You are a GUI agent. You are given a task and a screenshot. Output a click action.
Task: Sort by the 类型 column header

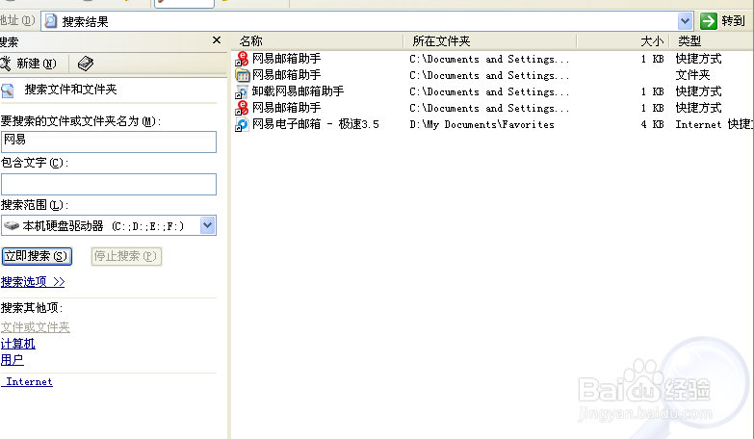click(x=711, y=41)
